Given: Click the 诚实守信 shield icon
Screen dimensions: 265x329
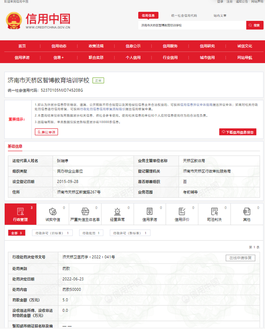Looking at the screenshot, I should point(53,211).
